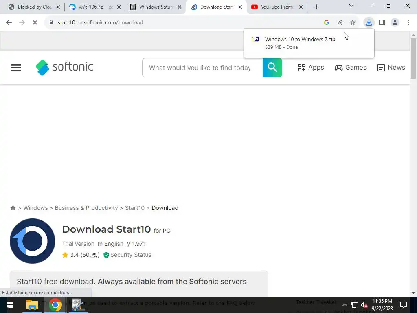Click Start10 breadcrumb link
Viewport: 417px width, 313px height.
click(x=135, y=208)
